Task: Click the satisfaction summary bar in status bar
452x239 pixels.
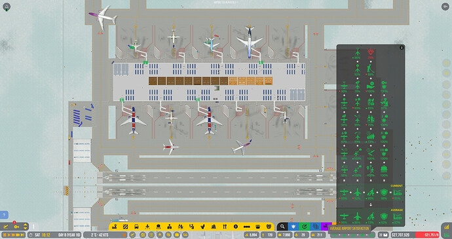Action: pyautogui.click(x=353, y=234)
